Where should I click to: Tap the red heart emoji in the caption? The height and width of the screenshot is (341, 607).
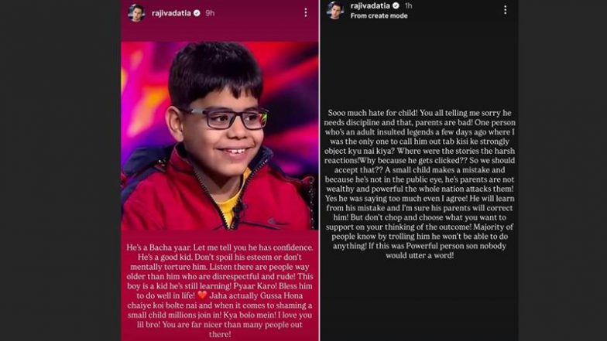pyautogui.click(x=203, y=295)
